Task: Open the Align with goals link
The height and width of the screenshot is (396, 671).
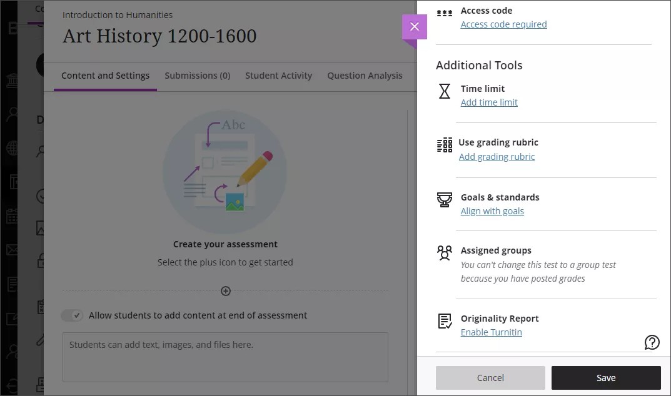Action: click(x=492, y=210)
